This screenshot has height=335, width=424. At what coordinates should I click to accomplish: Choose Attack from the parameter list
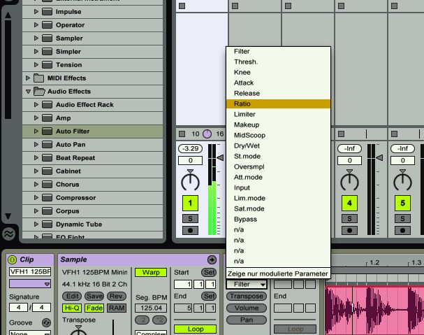pos(278,83)
